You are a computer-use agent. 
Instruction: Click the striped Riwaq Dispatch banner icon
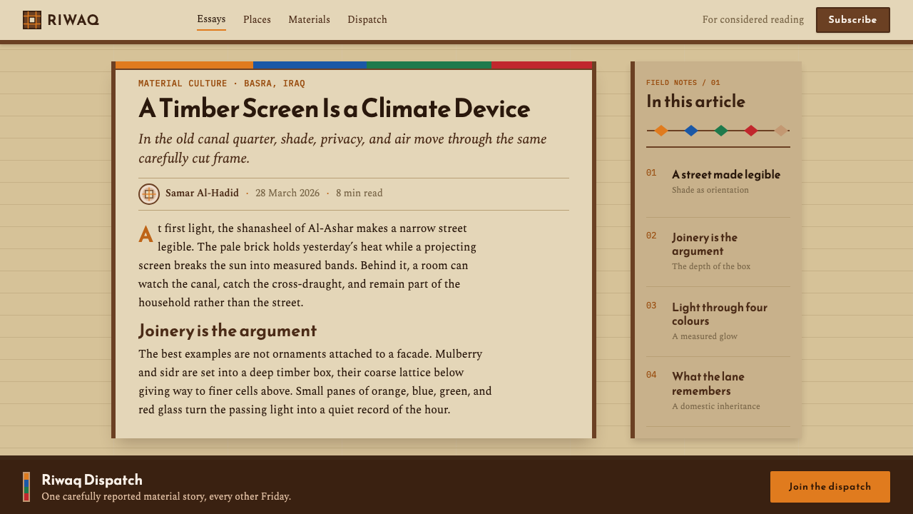26,487
